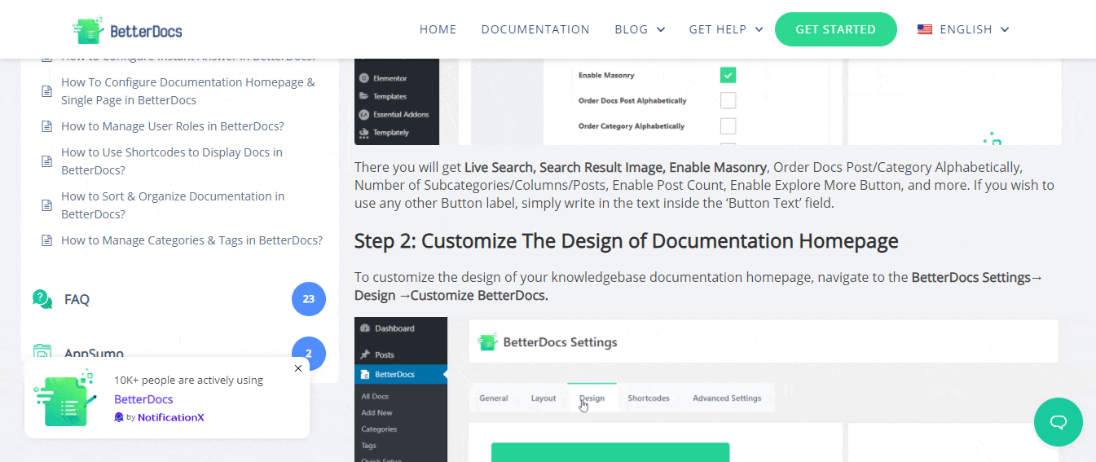Click the FAQ article count badge 23

[308, 299]
